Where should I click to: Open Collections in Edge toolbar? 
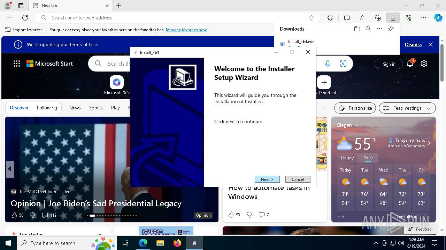[x=378, y=18]
